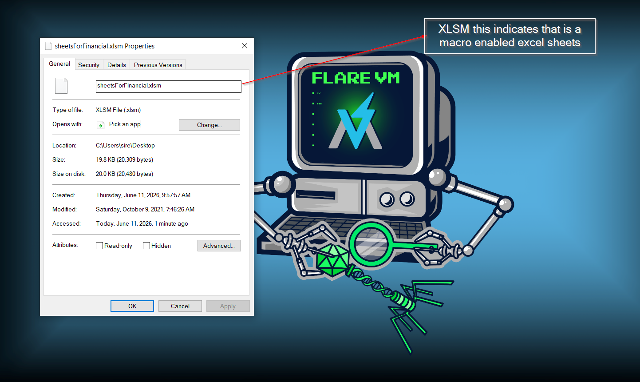640x382 pixels.
Task: Click the size on disk value 20.0 KB
Action: pyautogui.click(x=124, y=174)
